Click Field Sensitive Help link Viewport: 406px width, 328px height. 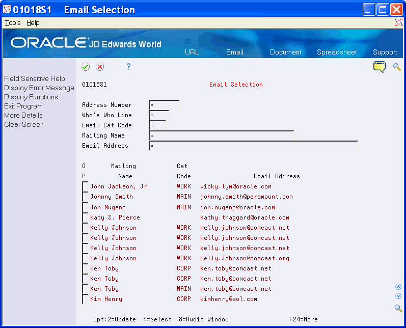[x=35, y=78]
